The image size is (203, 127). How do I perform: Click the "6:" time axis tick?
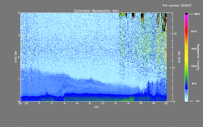pos(77,103)
